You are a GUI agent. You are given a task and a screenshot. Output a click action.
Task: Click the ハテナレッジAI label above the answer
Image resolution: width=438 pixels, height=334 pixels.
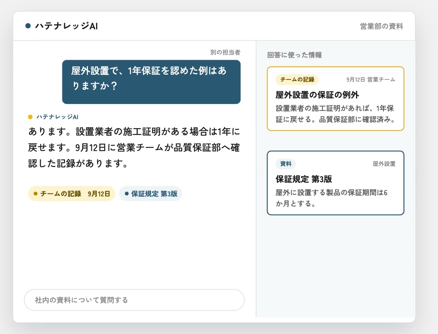(57, 117)
